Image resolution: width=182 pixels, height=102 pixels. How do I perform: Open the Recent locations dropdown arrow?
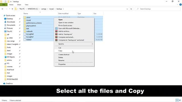tap(9, 9)
